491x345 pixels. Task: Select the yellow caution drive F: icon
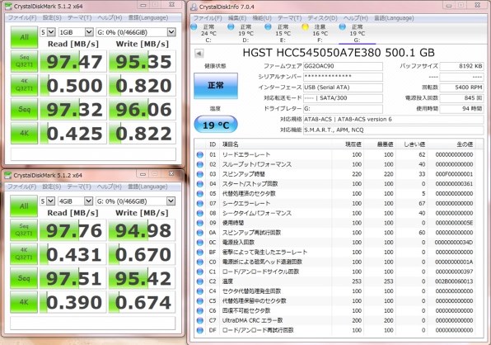point(305,27)
